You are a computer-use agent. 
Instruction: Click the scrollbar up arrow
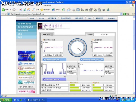tap(134, 17)
